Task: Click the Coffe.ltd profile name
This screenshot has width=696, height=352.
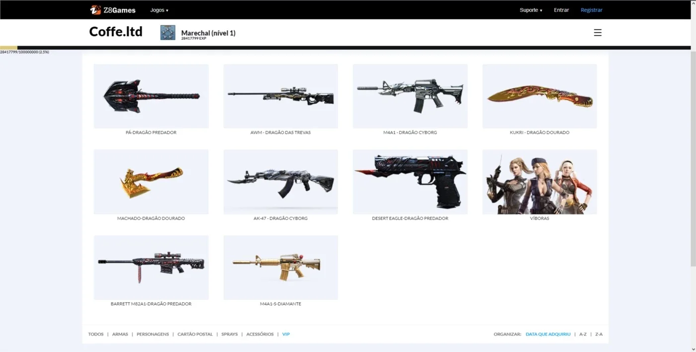Action: (116, 32)
